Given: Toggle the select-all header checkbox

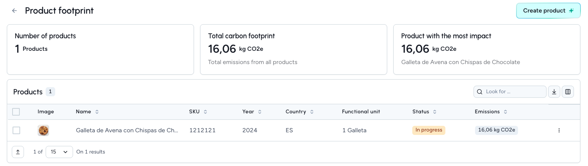Looking at the screenshot, I should 16,112.
